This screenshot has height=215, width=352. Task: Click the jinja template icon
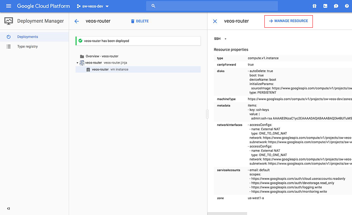[x=82, y=63]
